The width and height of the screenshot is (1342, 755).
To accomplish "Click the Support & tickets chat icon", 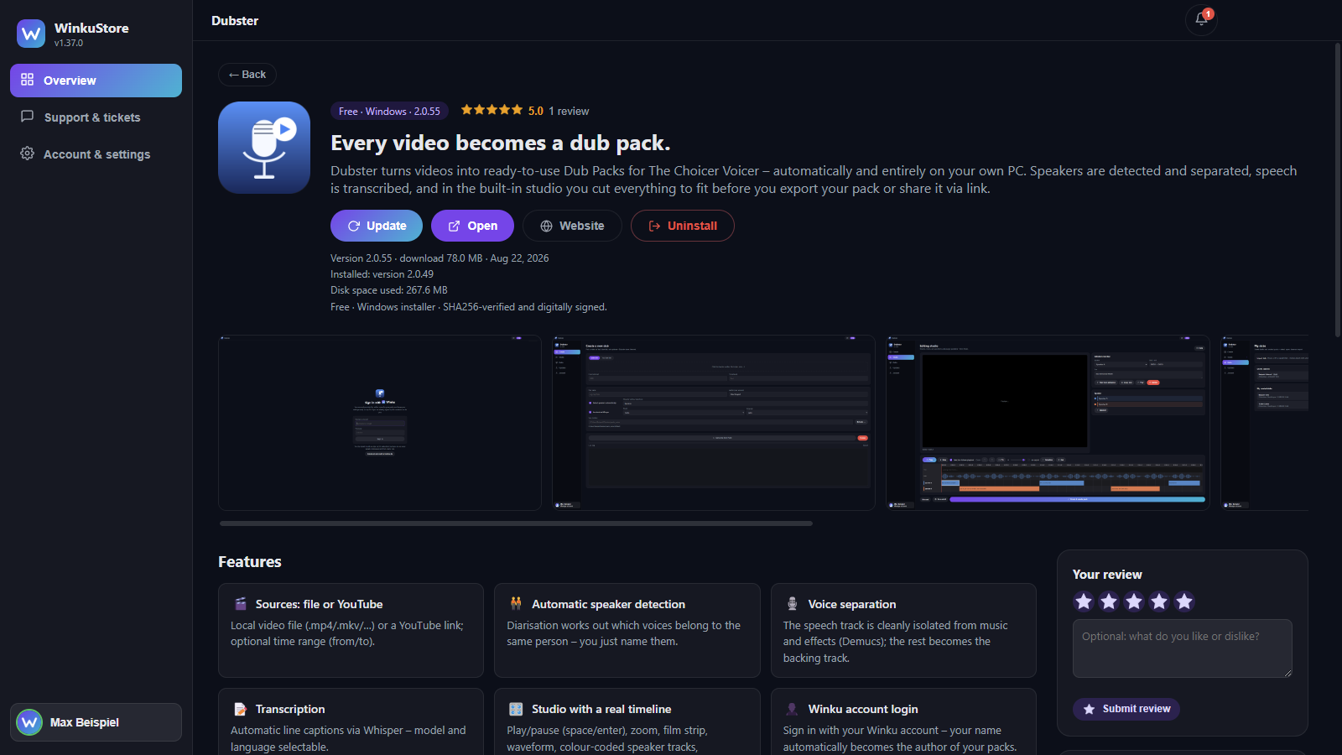I will [28, 117].
